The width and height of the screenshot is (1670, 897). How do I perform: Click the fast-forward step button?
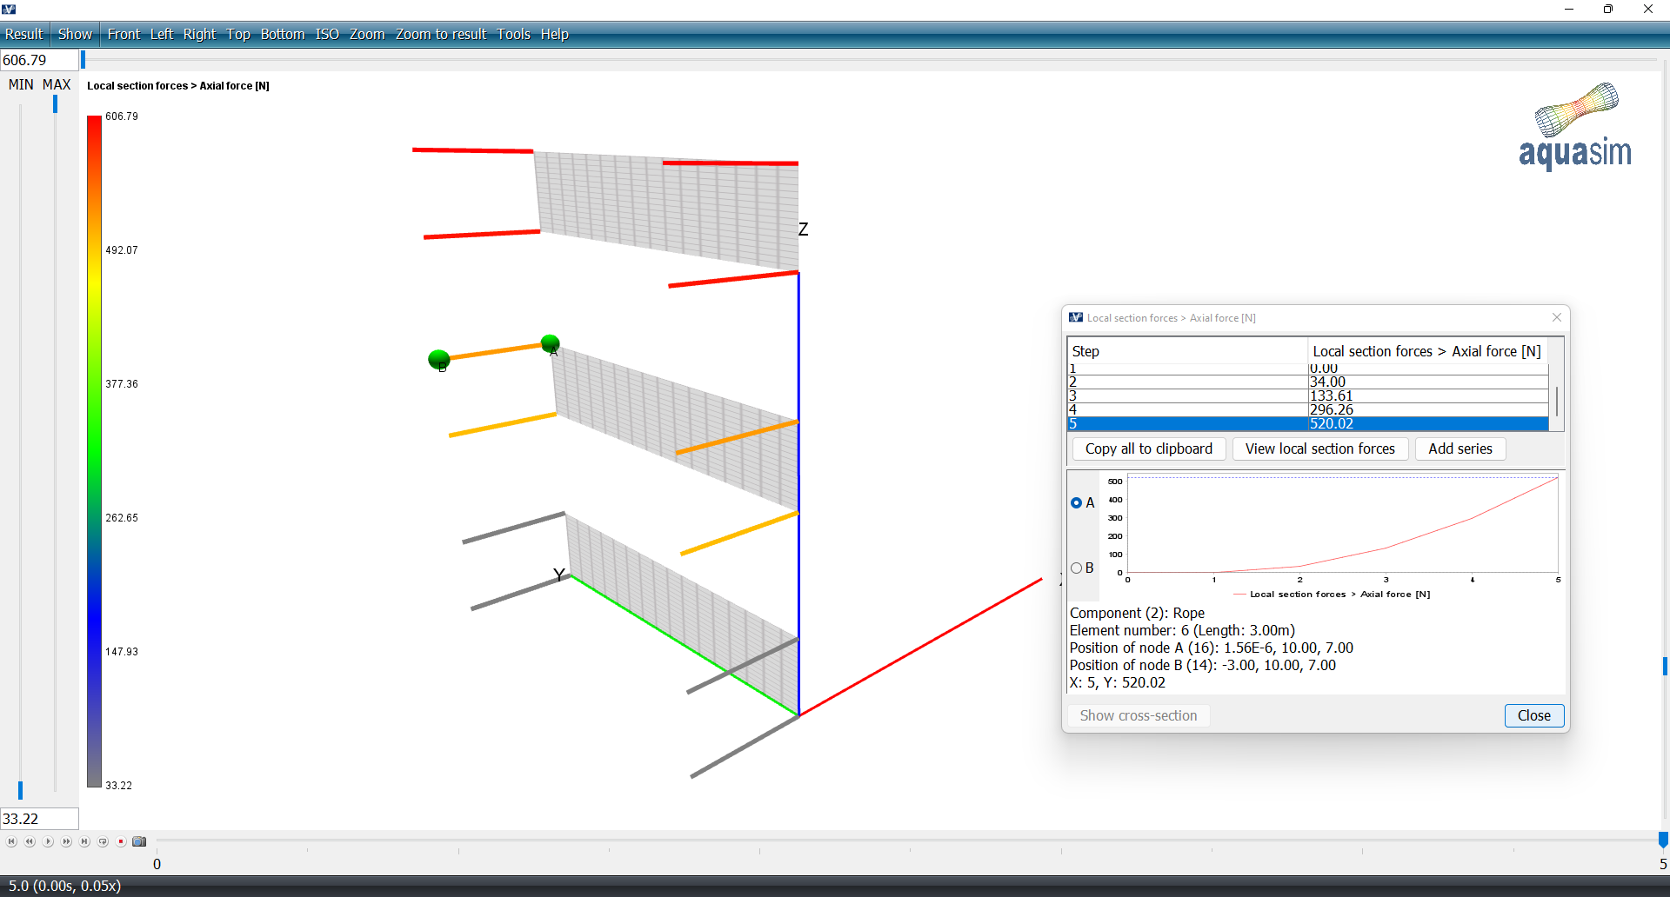pyautogui.click(x=66, y=841)
